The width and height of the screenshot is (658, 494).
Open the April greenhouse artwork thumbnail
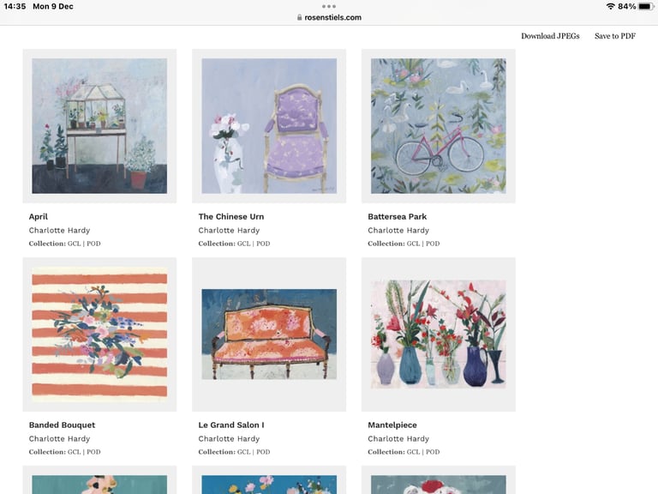click(x=99, y=126)
